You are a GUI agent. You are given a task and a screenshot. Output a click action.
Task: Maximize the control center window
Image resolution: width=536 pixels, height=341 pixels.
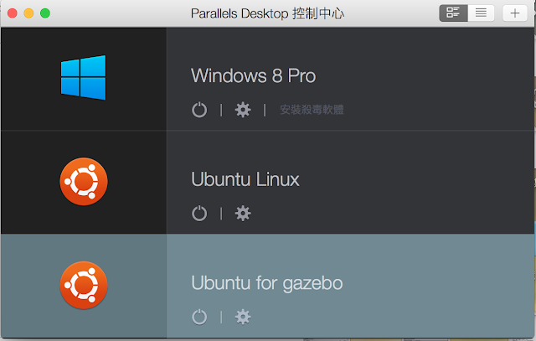(45, 13)
